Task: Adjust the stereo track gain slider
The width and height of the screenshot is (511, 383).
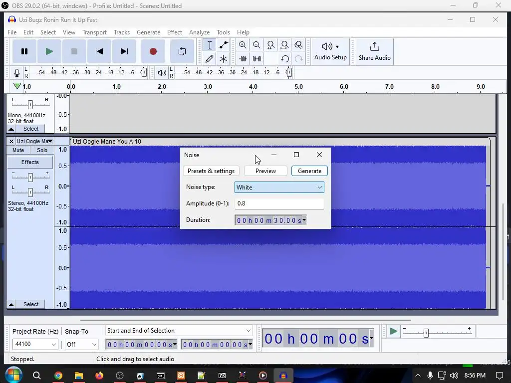Action: coord(30,177)
